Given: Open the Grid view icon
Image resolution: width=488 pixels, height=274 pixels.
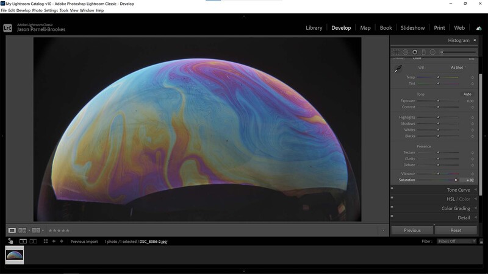Looking at the screenshot, I should pyautogui.click(x=46, y=241).
